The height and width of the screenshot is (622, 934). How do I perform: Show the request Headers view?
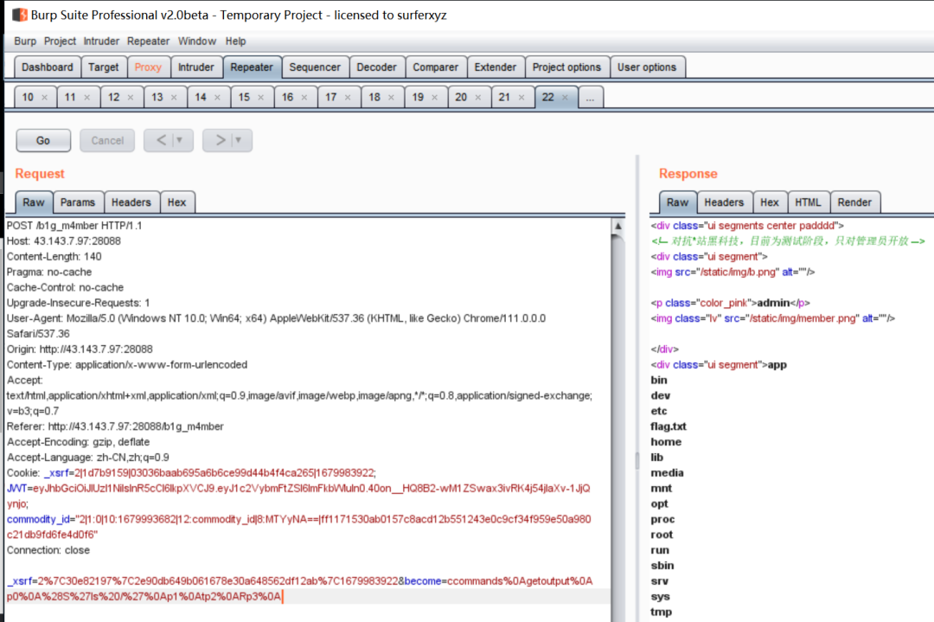(131, 202)
